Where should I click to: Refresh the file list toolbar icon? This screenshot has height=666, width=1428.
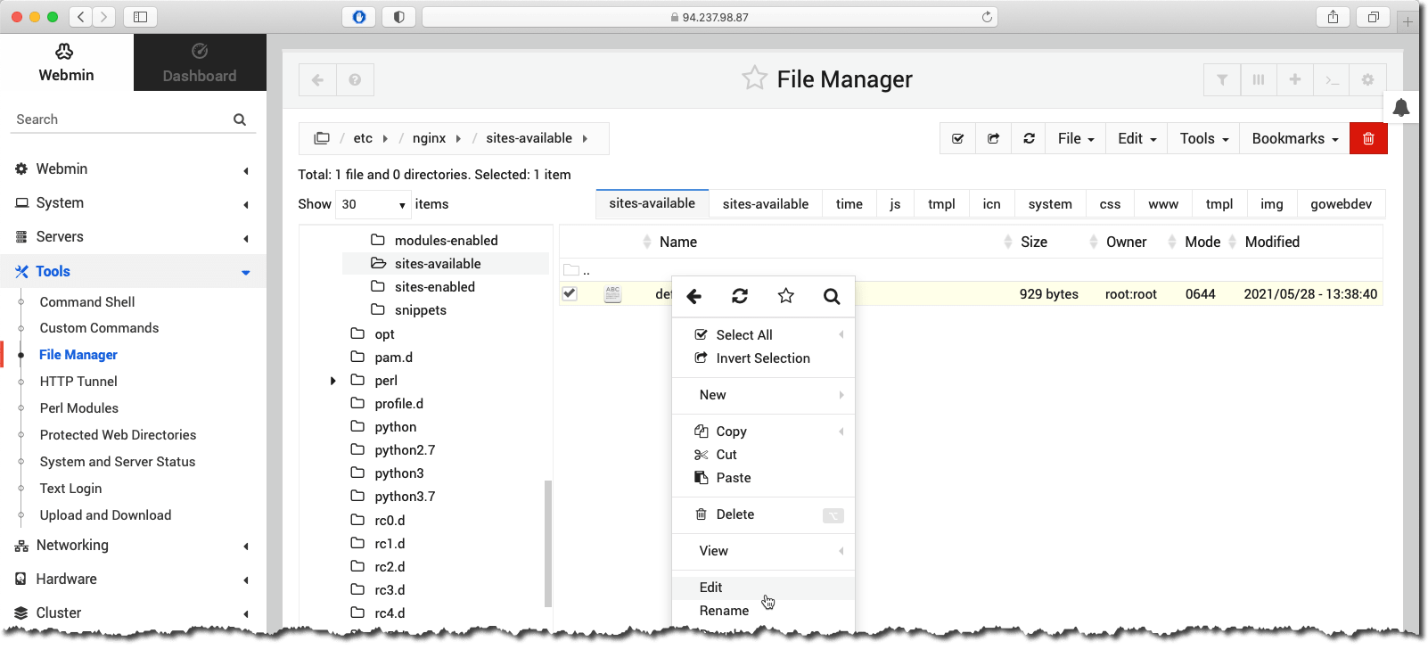coord(1029,139)
